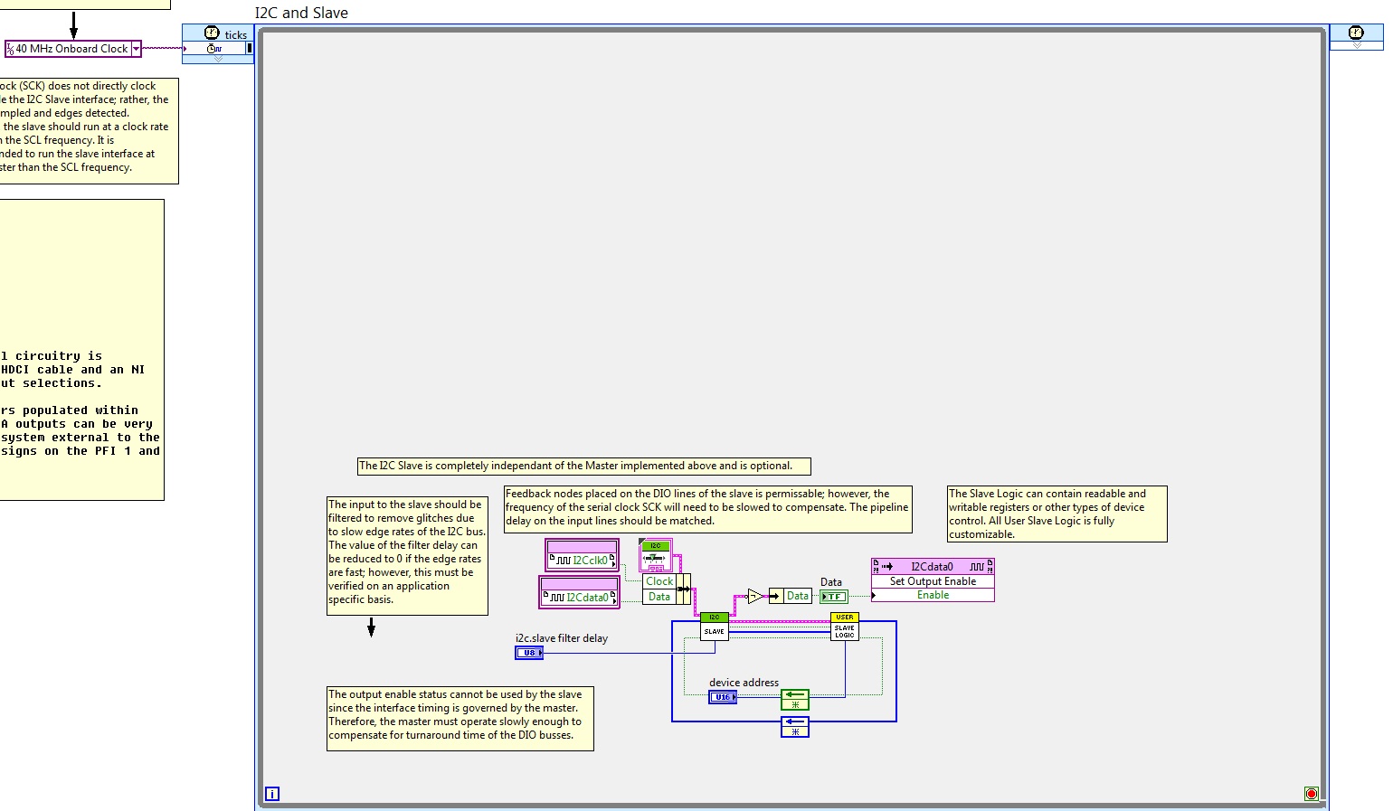1393x811 pixels.
Task: Select the 40 MHz Onboard Clock constant
Action: tap(73, 49)
